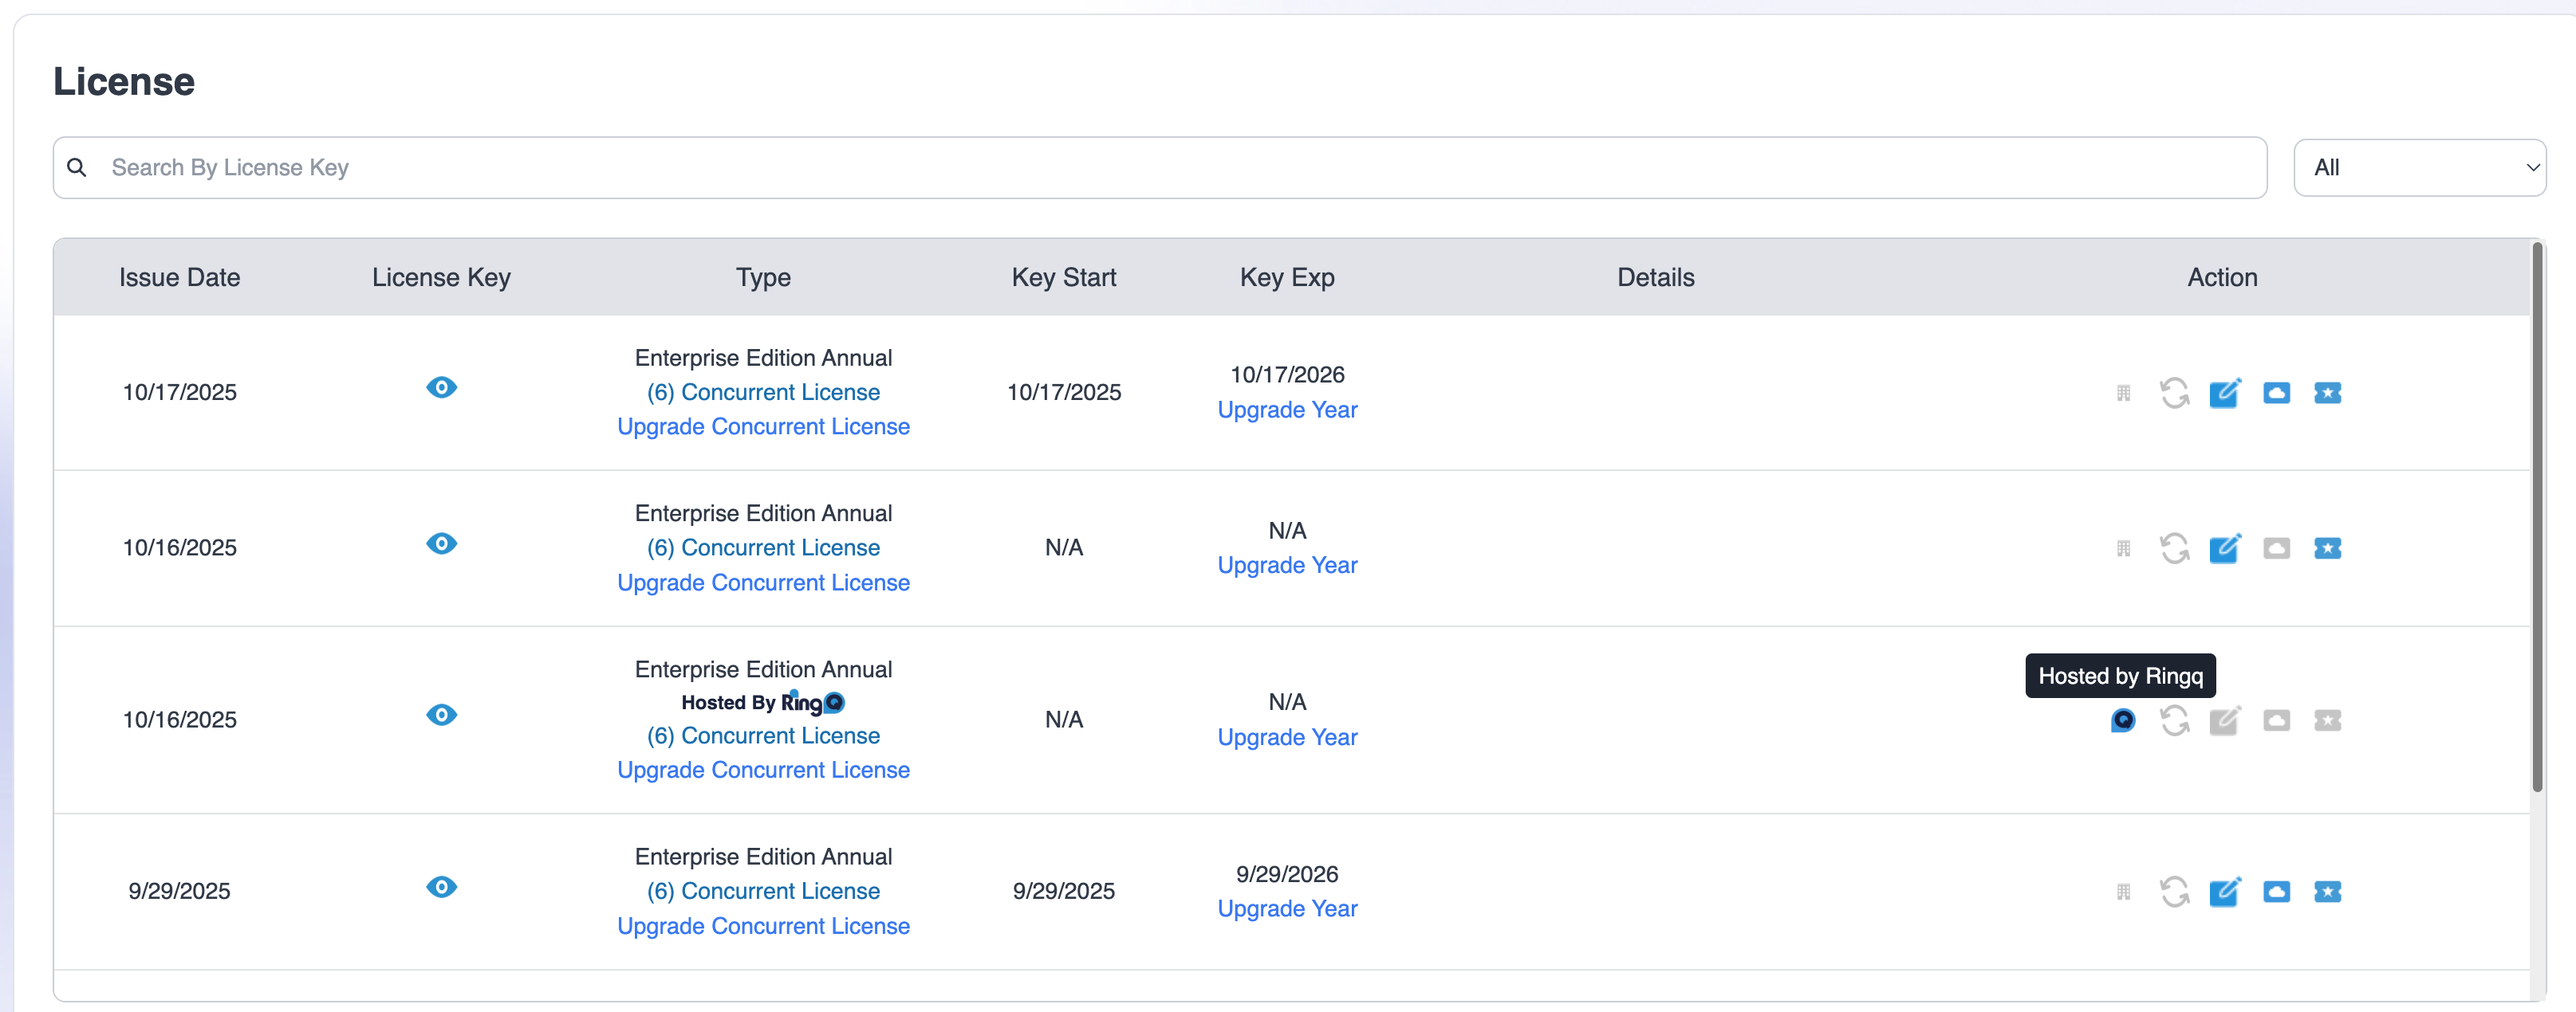
Task: Click the search magnifier icon
Action: click(77, 167)
